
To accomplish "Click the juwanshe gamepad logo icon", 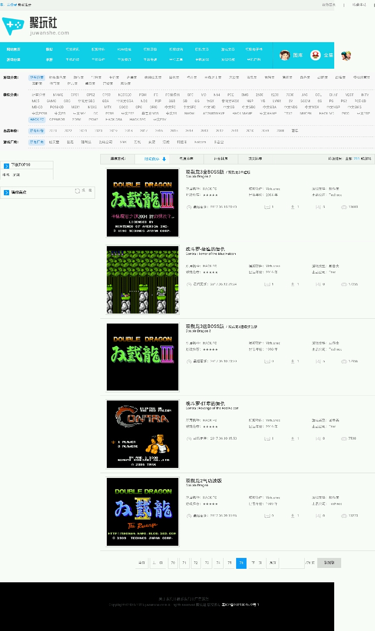I will (13, 26).
